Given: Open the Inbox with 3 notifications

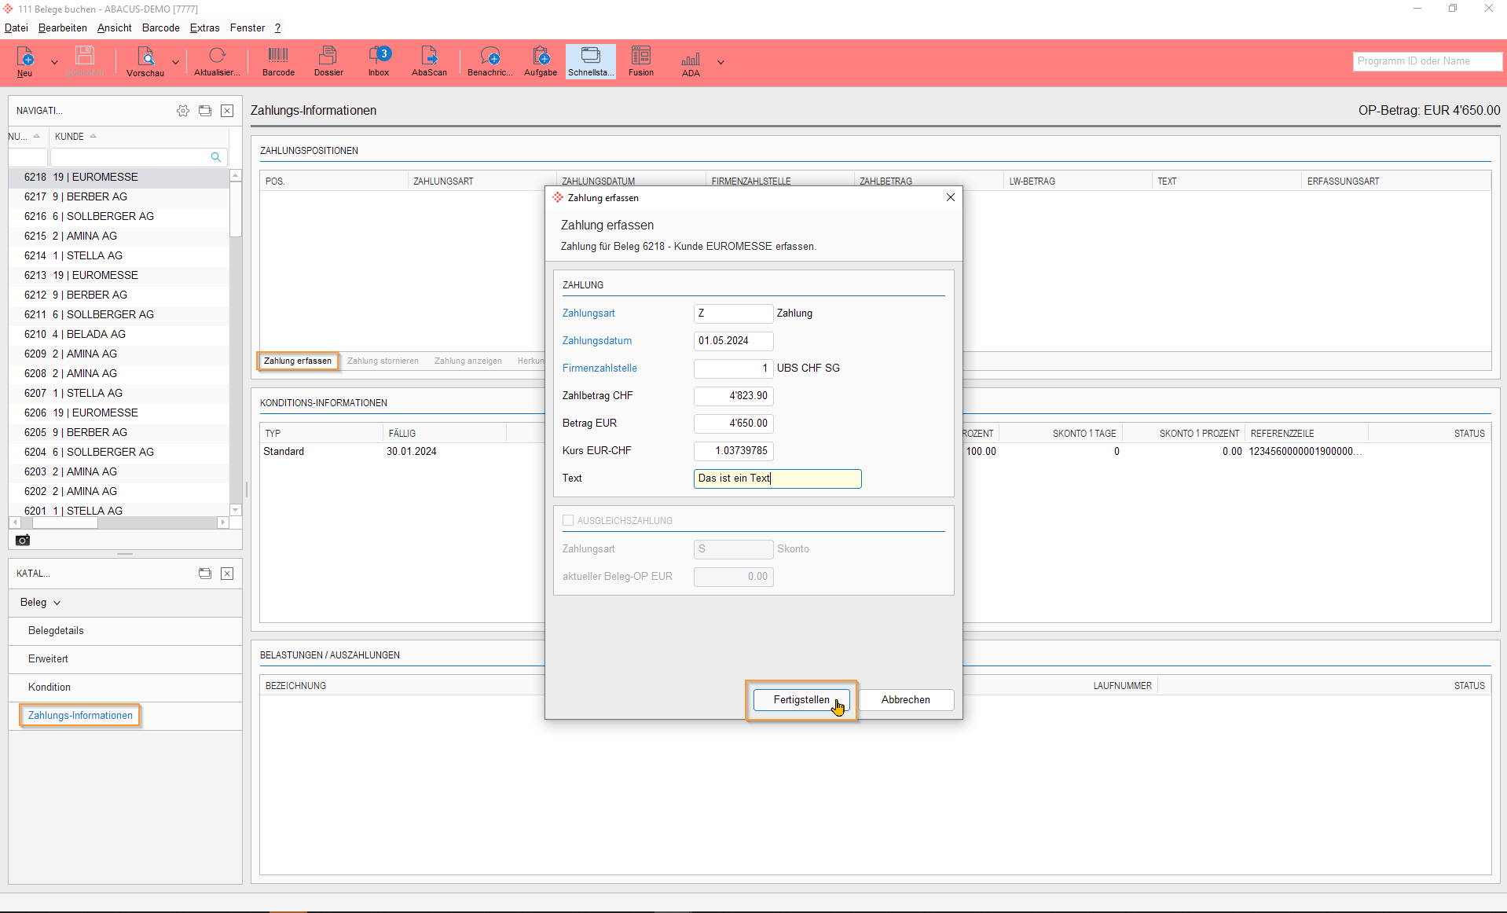Looking at the screenshot, I should [379, 61].
